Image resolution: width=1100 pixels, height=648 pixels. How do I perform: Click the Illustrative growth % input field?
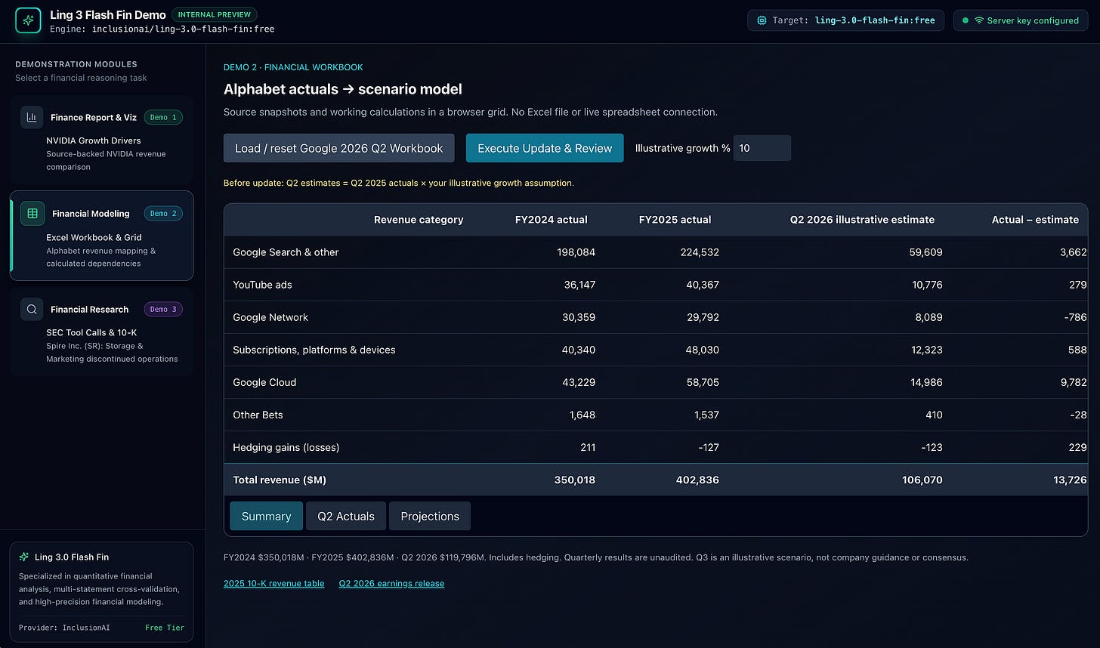[x=762, y=148]
